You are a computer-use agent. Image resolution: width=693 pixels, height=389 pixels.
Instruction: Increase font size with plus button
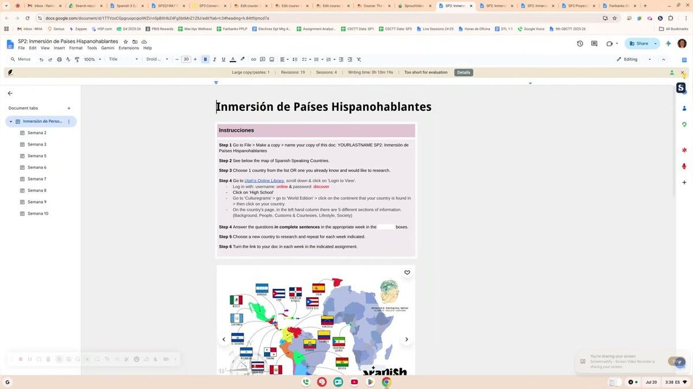tap(195, 59)
